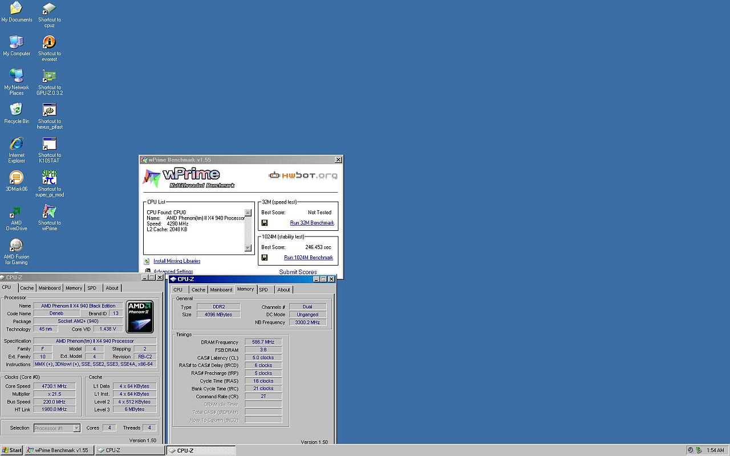
Task: Click the Run 32M Benchmark link
Action: click(x=312, y=223)
